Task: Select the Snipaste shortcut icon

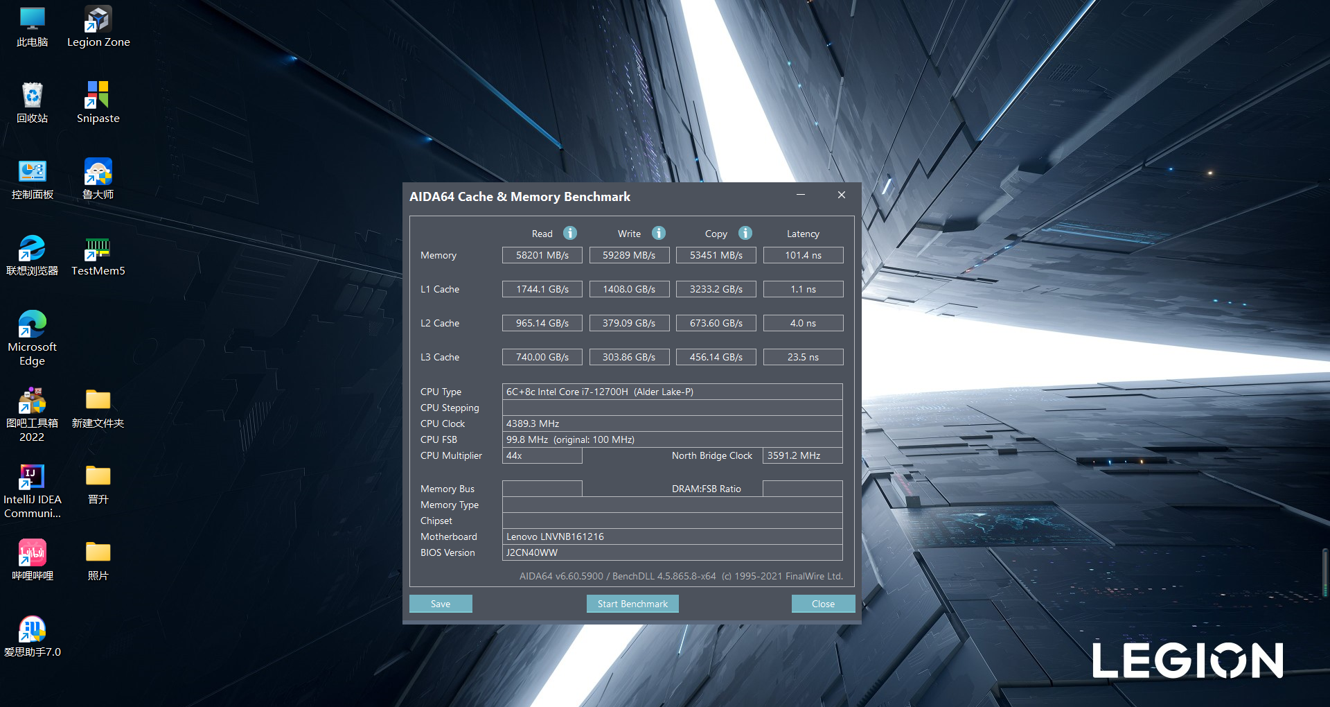Action: click(x=98, y=103)
